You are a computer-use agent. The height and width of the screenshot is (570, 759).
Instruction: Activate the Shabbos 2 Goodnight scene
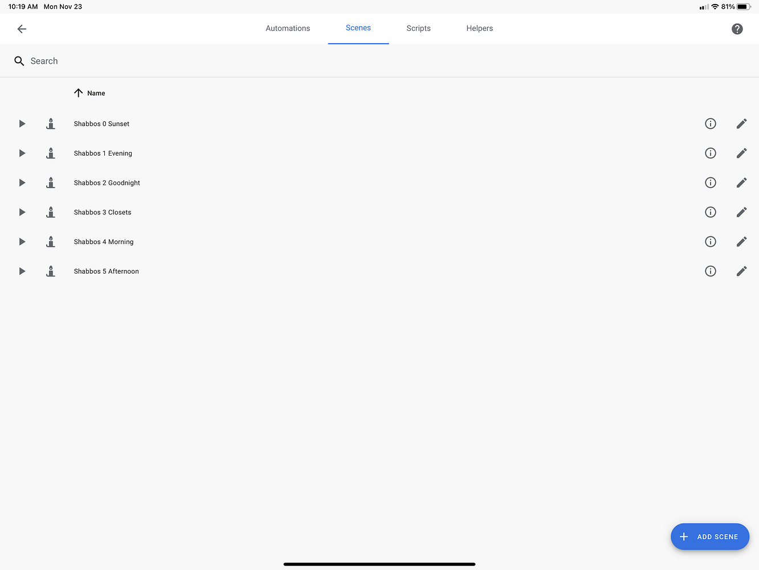(22, 182)
